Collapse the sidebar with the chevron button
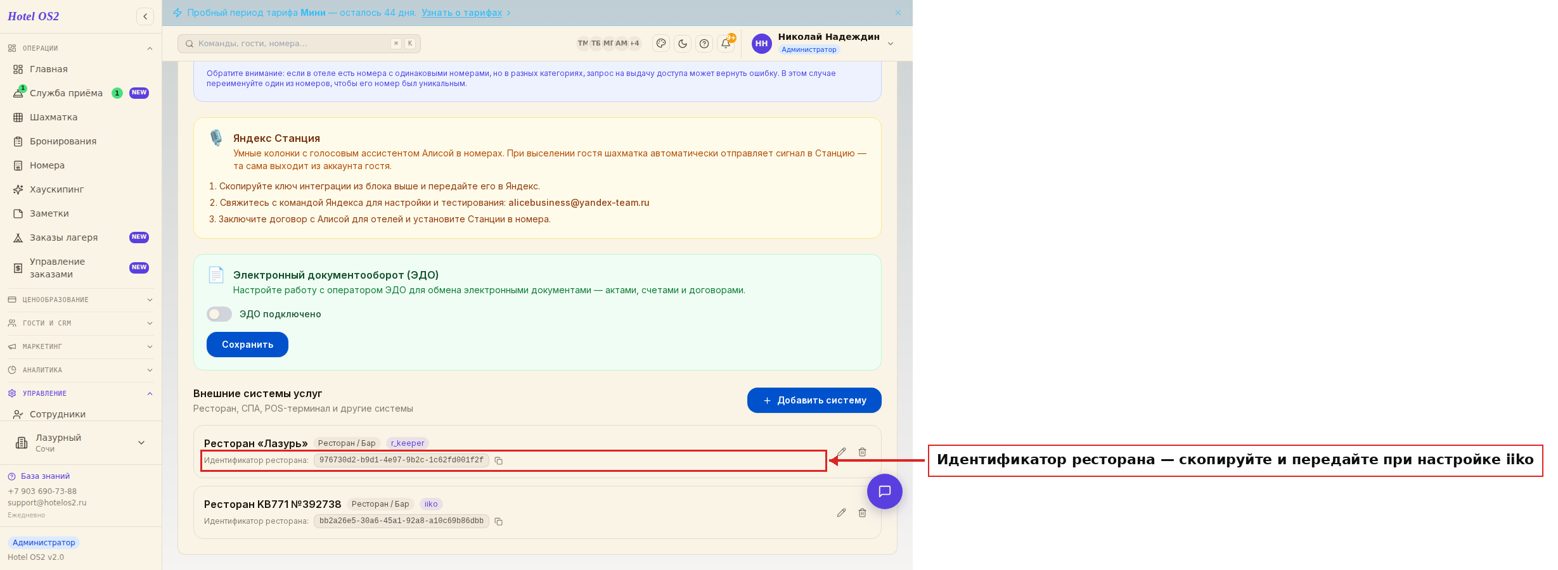Viewport: 1558px width, 570px height. (x=145, y=16)
